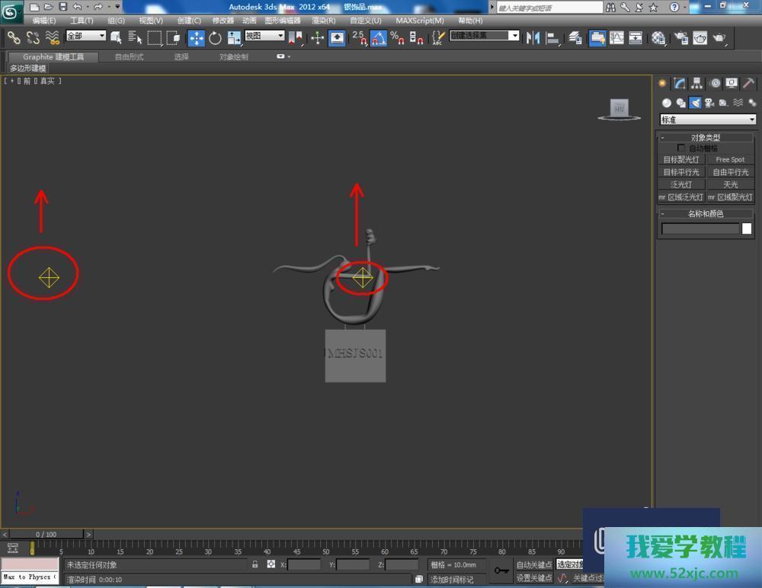Toggle the selection lock icon
This screenshot has height=588, width=762.
click(x=255, y=564)
